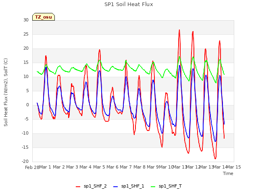
Task: Click the y-axis value 30
Action: click(x=26, y=20)
